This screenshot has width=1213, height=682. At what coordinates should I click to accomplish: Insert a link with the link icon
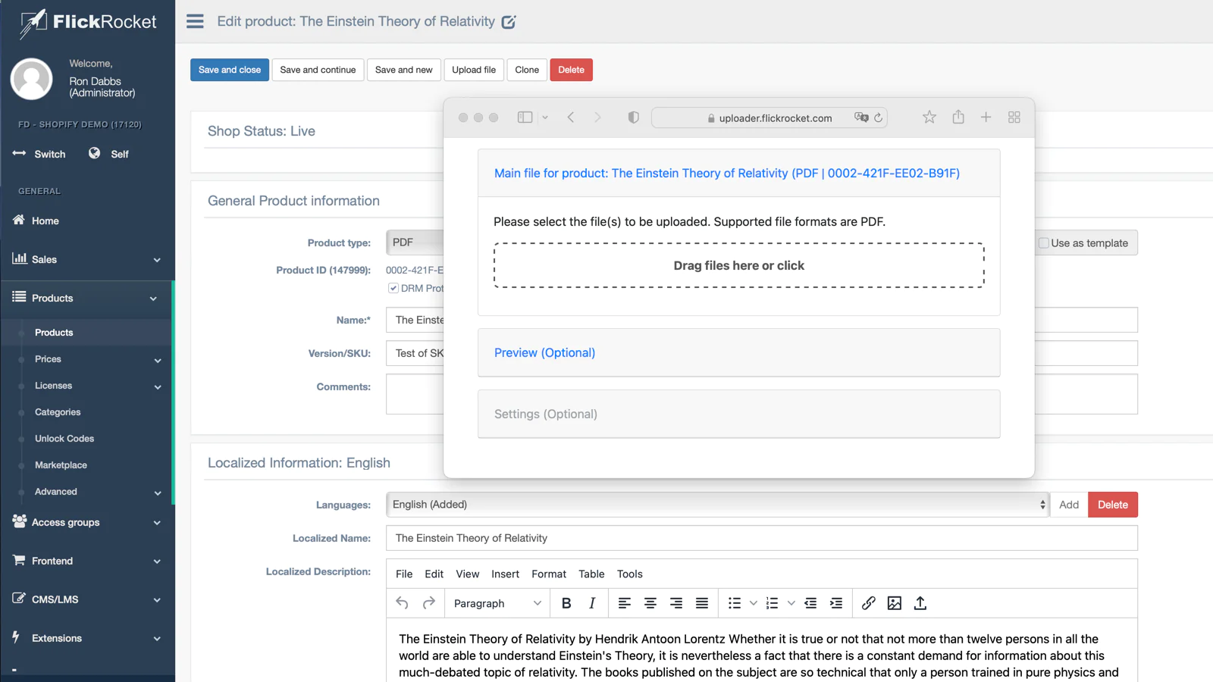[x=868, y=603]
